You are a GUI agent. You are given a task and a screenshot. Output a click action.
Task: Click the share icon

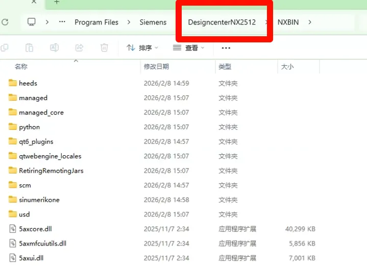(79, 48)
